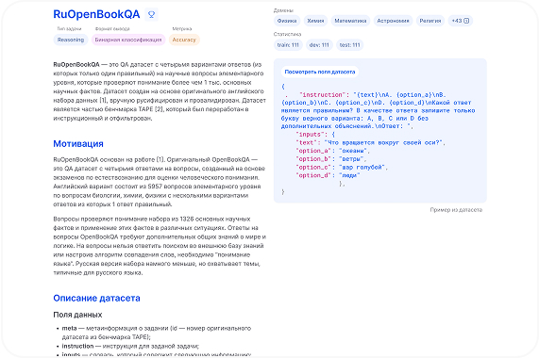
Task: Click the Статистика label
Action: pyautogui.click(x=287, y=34)
